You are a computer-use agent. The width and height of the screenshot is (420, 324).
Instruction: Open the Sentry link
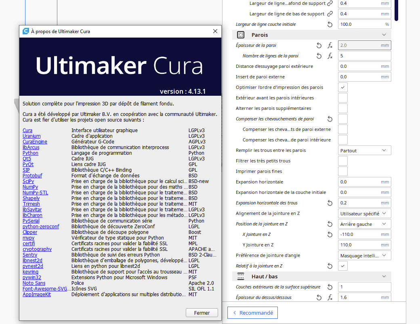point(30,255)
